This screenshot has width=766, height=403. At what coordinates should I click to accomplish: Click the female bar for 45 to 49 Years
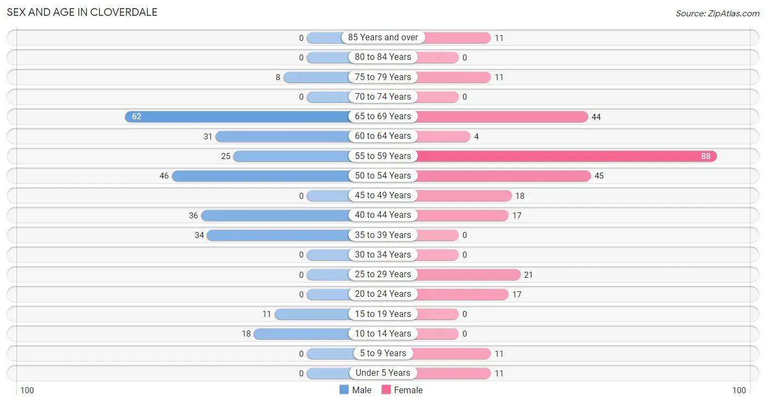(464, 196)
